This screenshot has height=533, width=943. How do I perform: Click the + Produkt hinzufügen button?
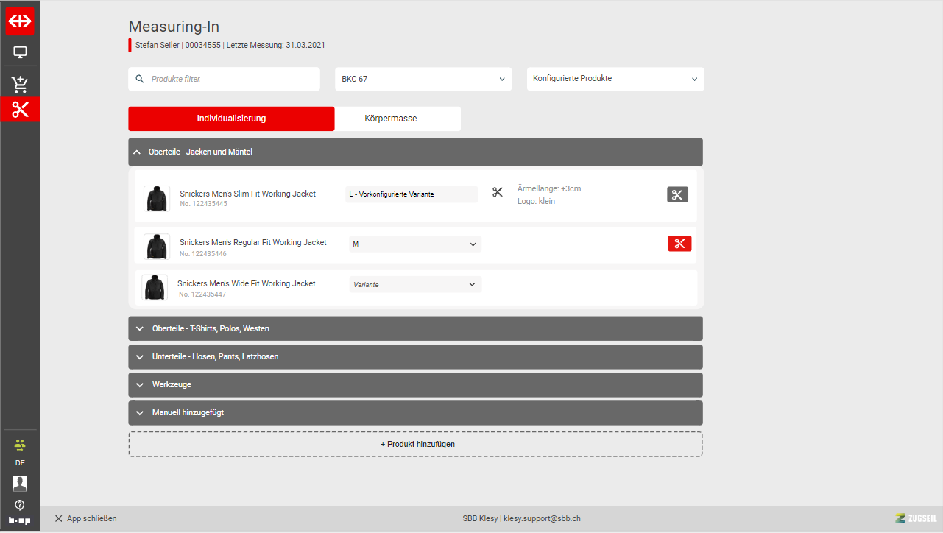coord(415,445)
